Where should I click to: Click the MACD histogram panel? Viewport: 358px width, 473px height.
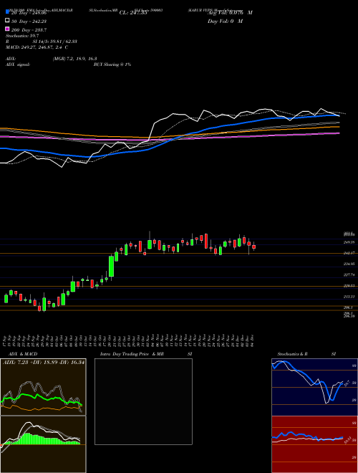pyautogui.click(x=43, y=444)
